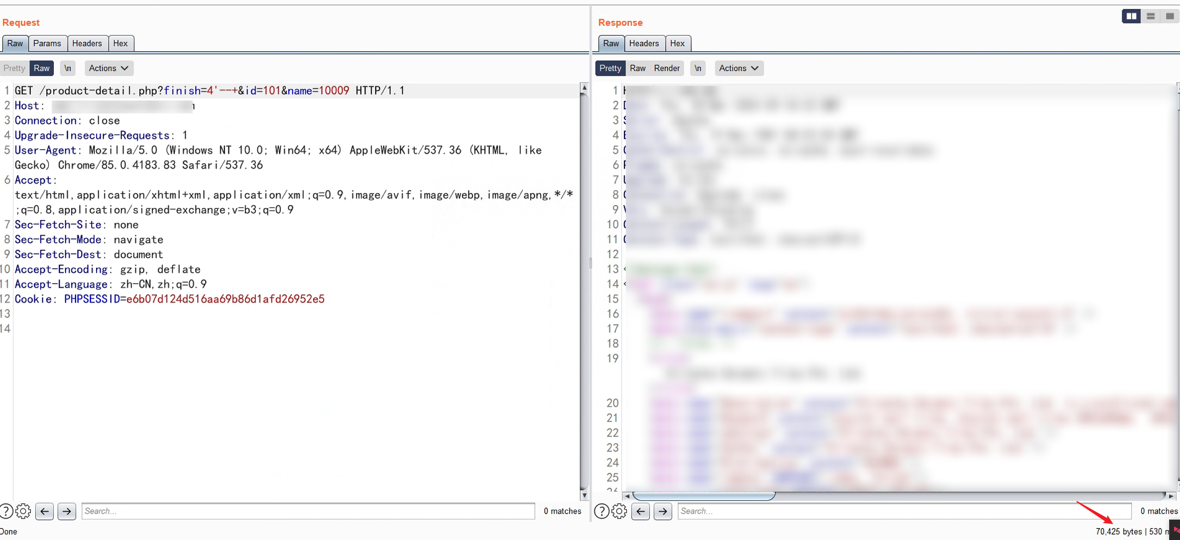Click the response Render button

coord(666,68)
